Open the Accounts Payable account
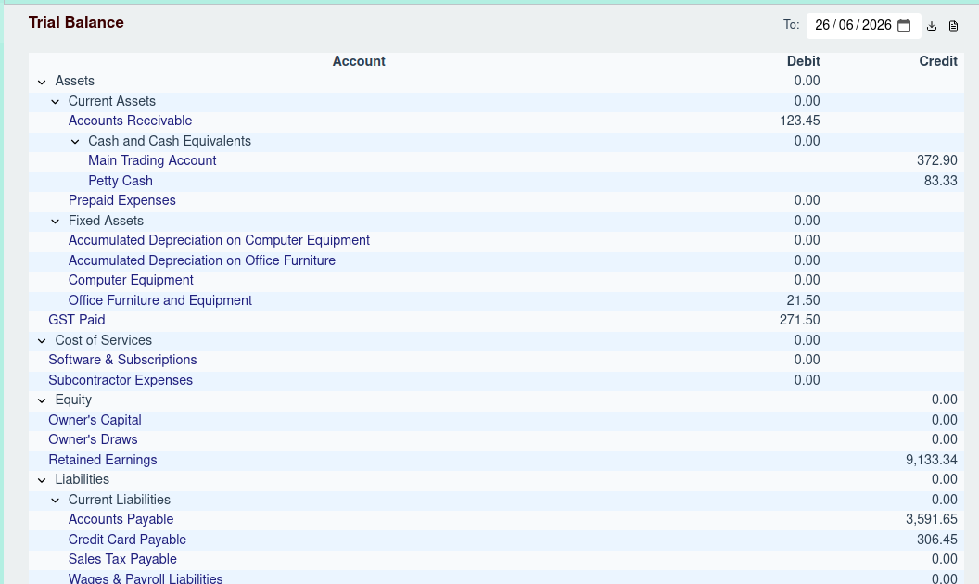Screen dimensions: 979x584 [x=121, y=520]
